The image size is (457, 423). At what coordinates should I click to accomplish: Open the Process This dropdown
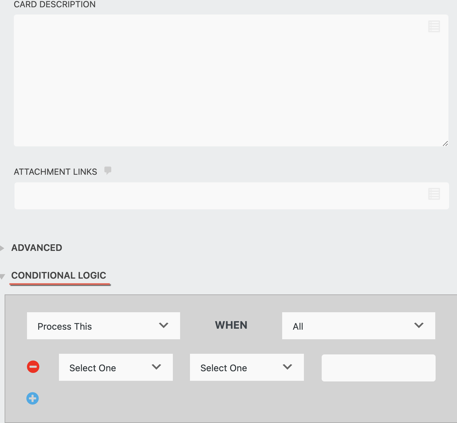(x=103, y=326)
